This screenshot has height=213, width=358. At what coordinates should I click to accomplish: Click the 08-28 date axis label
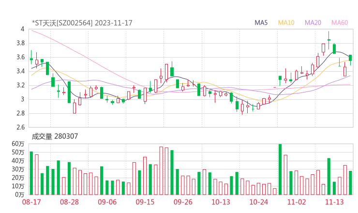[69, 202]
